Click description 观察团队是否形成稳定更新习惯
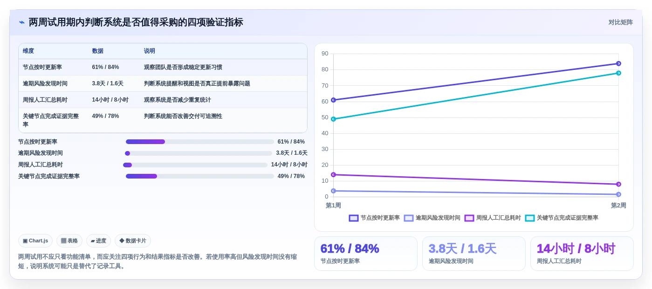 [x=183, y=67]
